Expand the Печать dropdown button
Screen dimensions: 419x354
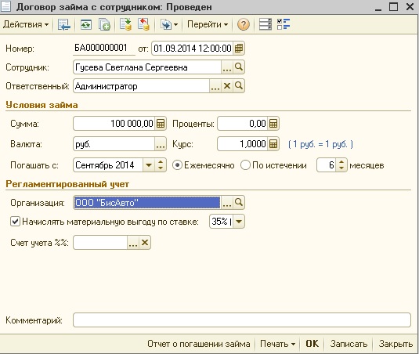277,344
